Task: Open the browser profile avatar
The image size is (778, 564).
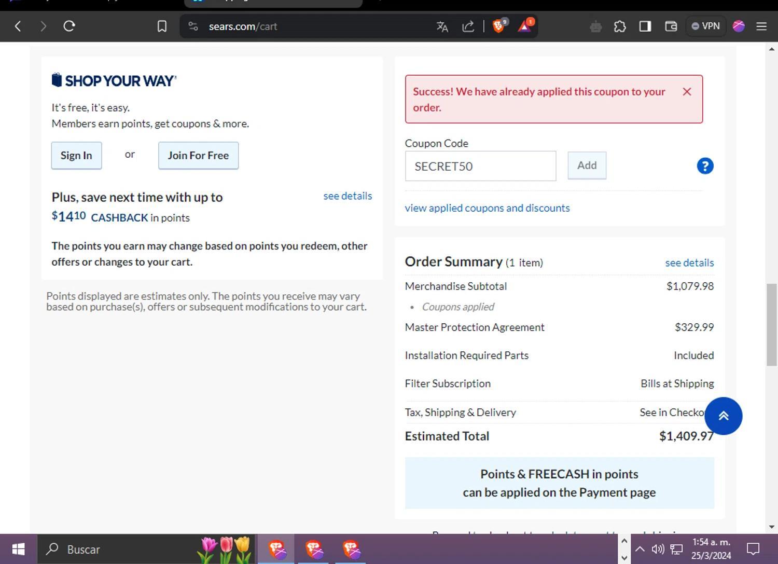Action: click(x=739, y=26)
